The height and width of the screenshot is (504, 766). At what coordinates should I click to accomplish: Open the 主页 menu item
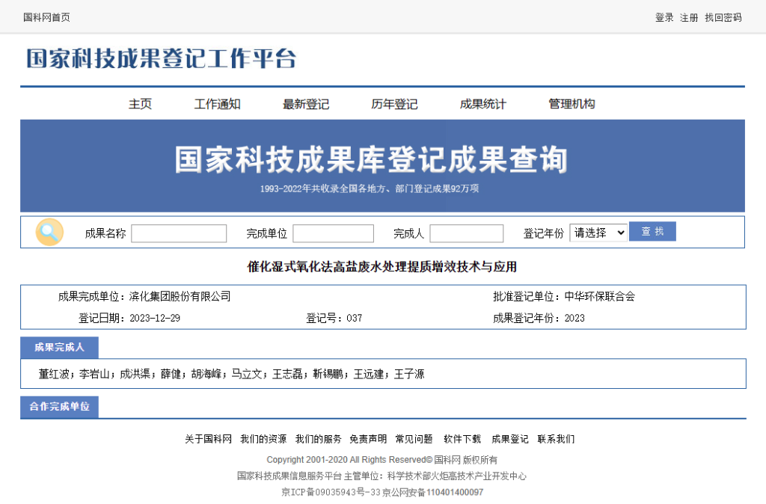click(140, 104)
